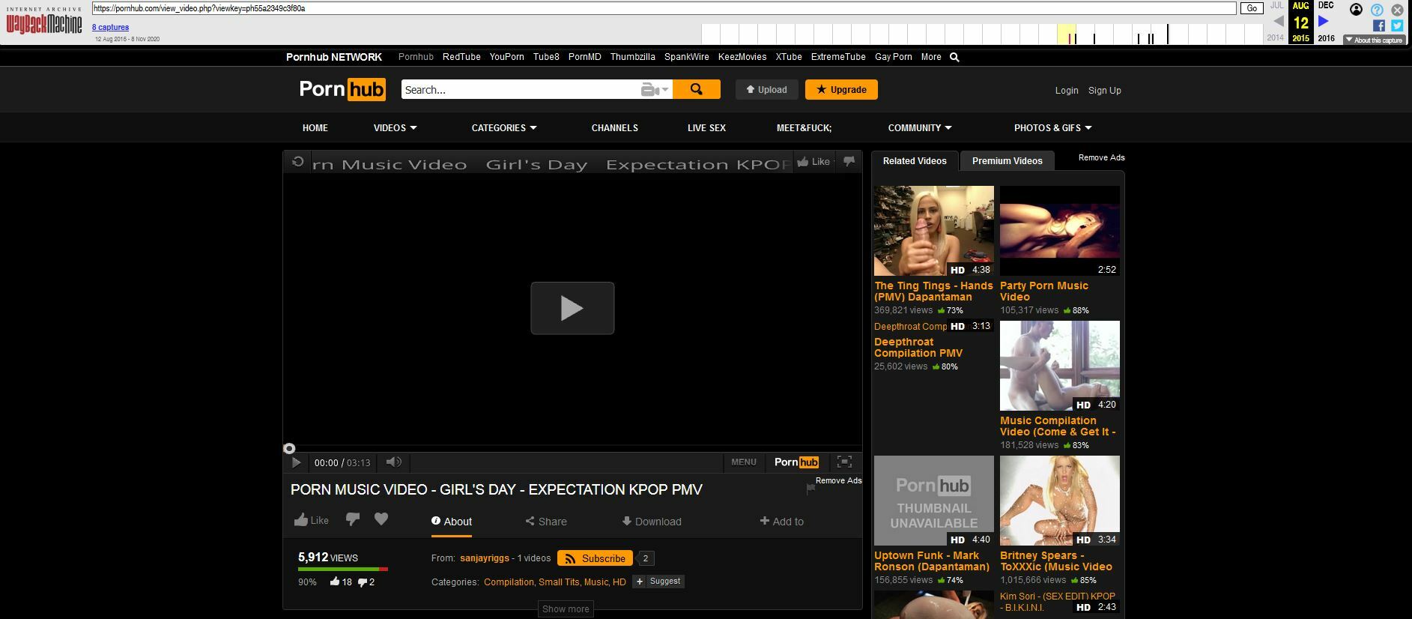Select the Download tab
Image resolution: width=1412 pixels, height=619 pixels.
pyautogui.click(x=652, y=522)
